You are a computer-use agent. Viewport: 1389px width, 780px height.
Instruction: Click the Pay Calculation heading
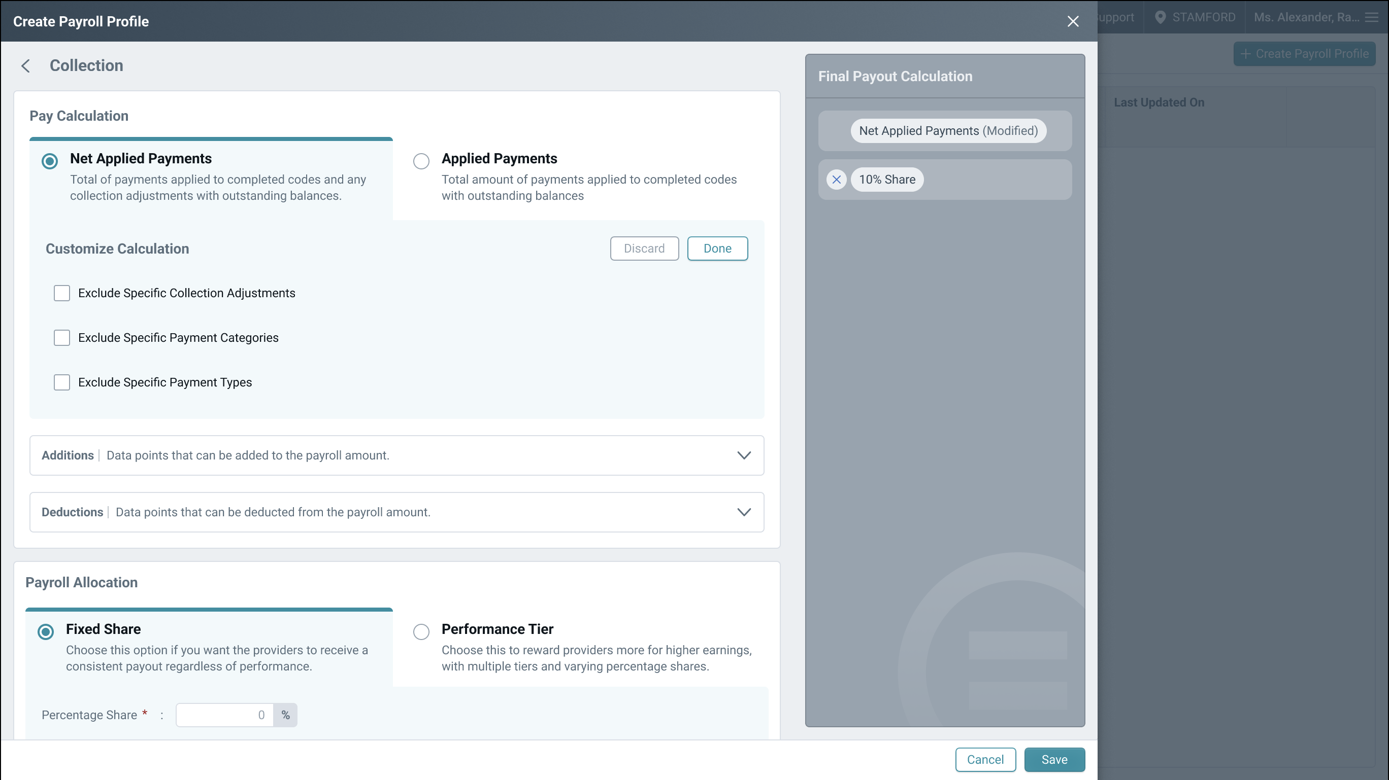tap(79, 116)
